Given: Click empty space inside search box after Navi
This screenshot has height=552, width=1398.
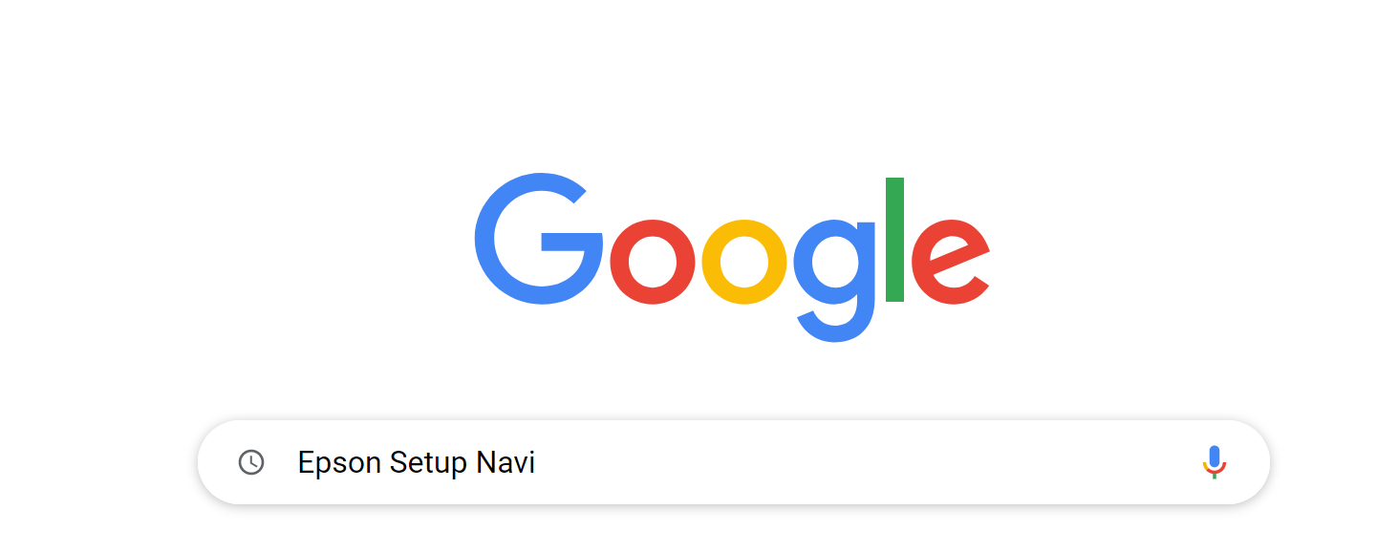Looking at the screenshot, I should 860,462.
